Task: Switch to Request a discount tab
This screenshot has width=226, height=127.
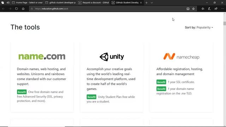Action: 94,3
